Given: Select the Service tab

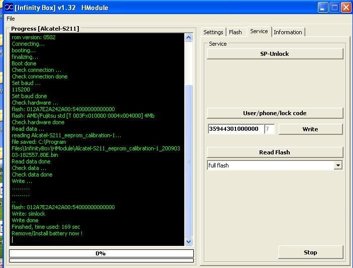Looking at the screenshot, I should pyautogui.click(x=259, y=32).
